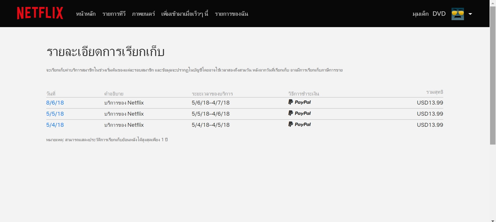The width and height of the screenshot is (496, 222).
Task: Open รายการของฉัน (My List)
Action: [231, 14]
